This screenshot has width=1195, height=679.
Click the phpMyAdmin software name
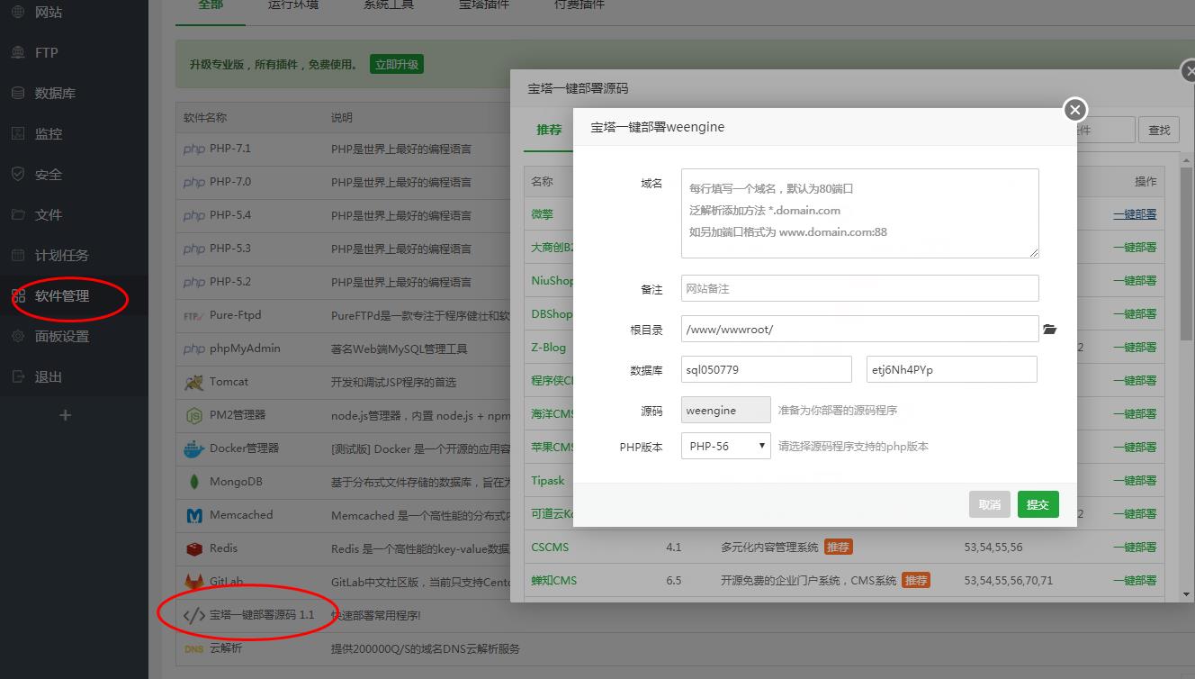(245, 349)
